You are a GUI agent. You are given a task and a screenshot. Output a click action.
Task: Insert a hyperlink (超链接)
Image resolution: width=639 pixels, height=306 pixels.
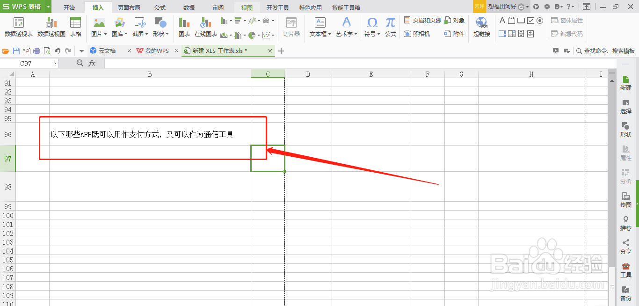tap(482, 27)
